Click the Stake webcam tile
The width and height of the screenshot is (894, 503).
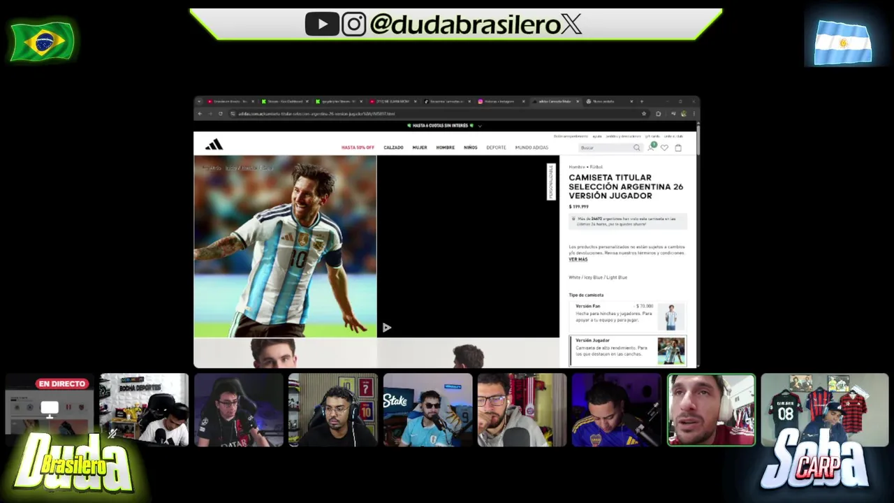427,409
